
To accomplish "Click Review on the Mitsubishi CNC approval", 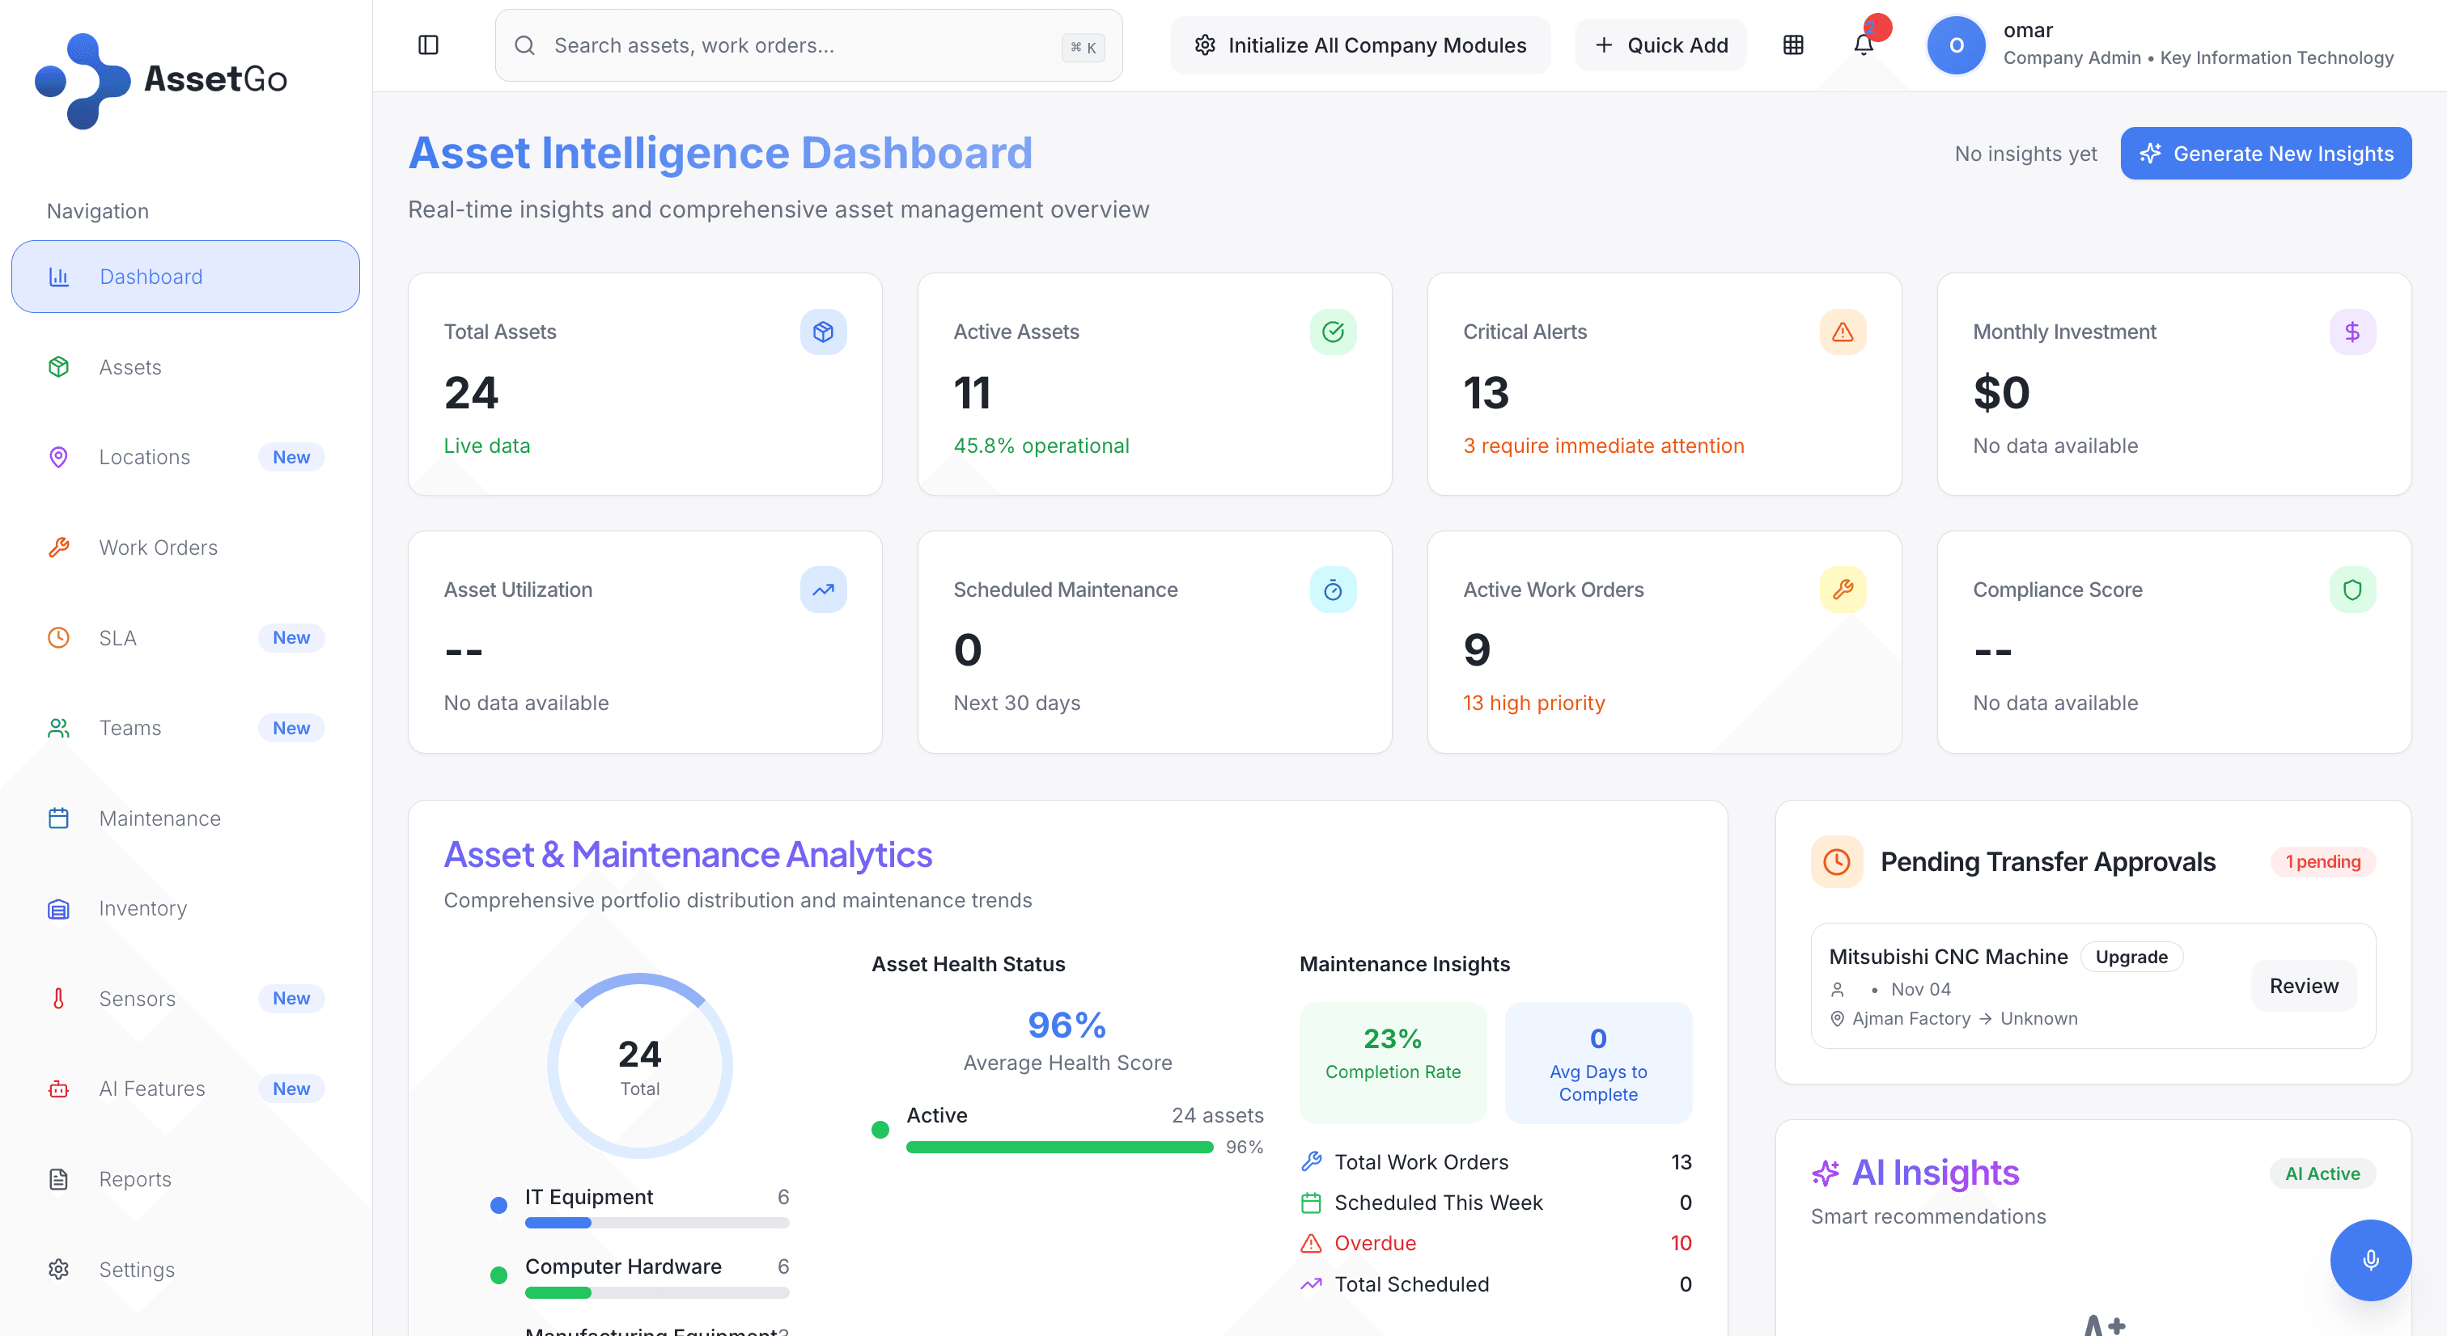I will 2303,986.
